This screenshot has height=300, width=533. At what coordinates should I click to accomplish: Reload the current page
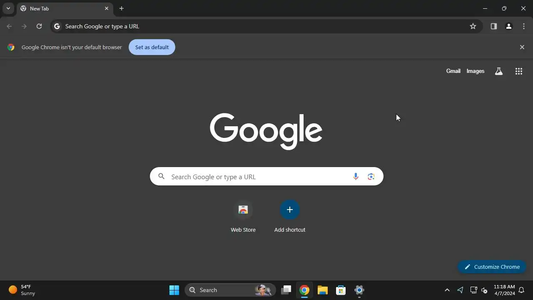tap(39, 26)
